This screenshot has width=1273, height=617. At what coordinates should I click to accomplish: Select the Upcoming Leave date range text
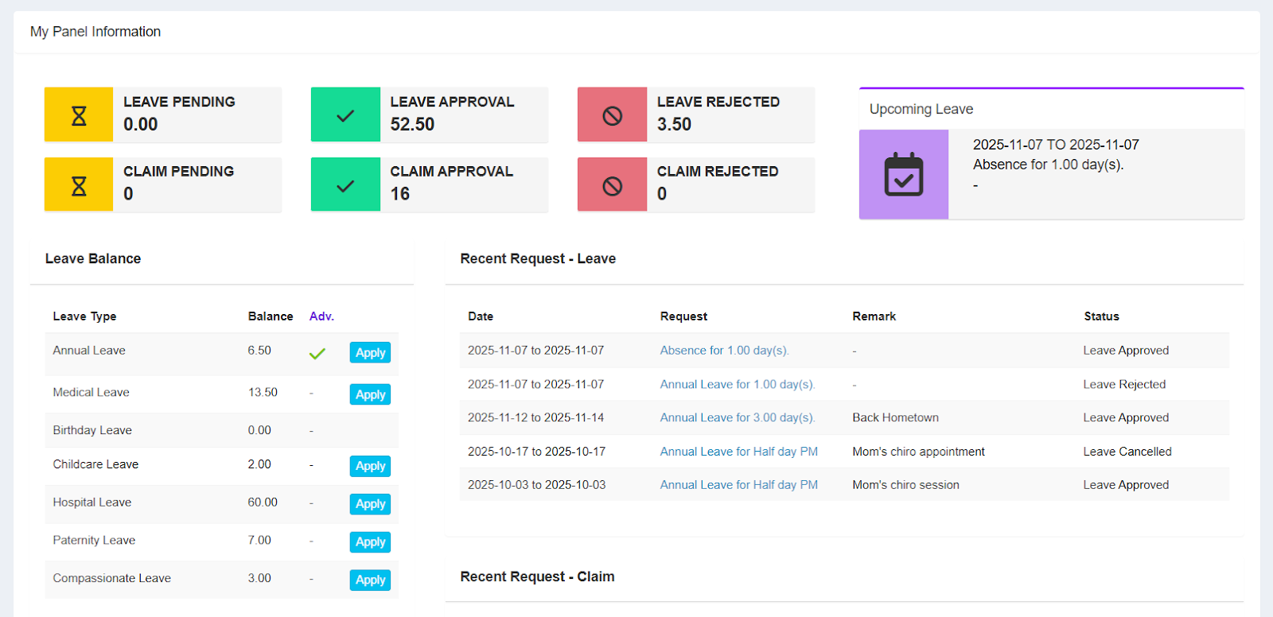[x=1056, y=145]
